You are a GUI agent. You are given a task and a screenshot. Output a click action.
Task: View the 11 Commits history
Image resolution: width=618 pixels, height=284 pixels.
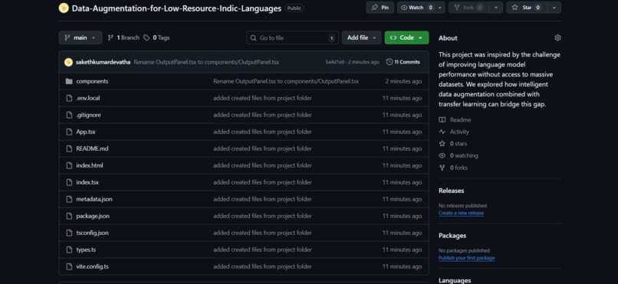click(403, 62)
